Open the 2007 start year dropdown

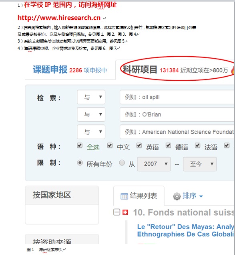pos(154,164)
